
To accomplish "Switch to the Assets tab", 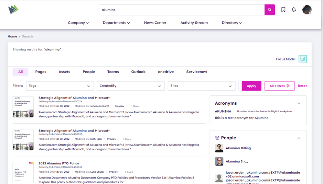I will 64,72.
